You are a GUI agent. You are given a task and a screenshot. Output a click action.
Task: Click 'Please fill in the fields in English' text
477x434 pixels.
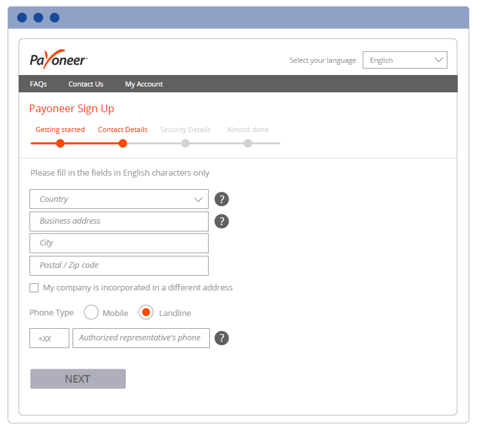click(120, 173)
